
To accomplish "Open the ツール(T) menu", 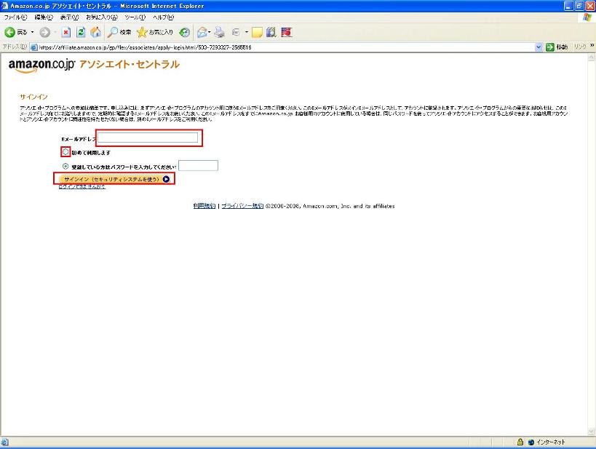I will [x=135, y=17].
